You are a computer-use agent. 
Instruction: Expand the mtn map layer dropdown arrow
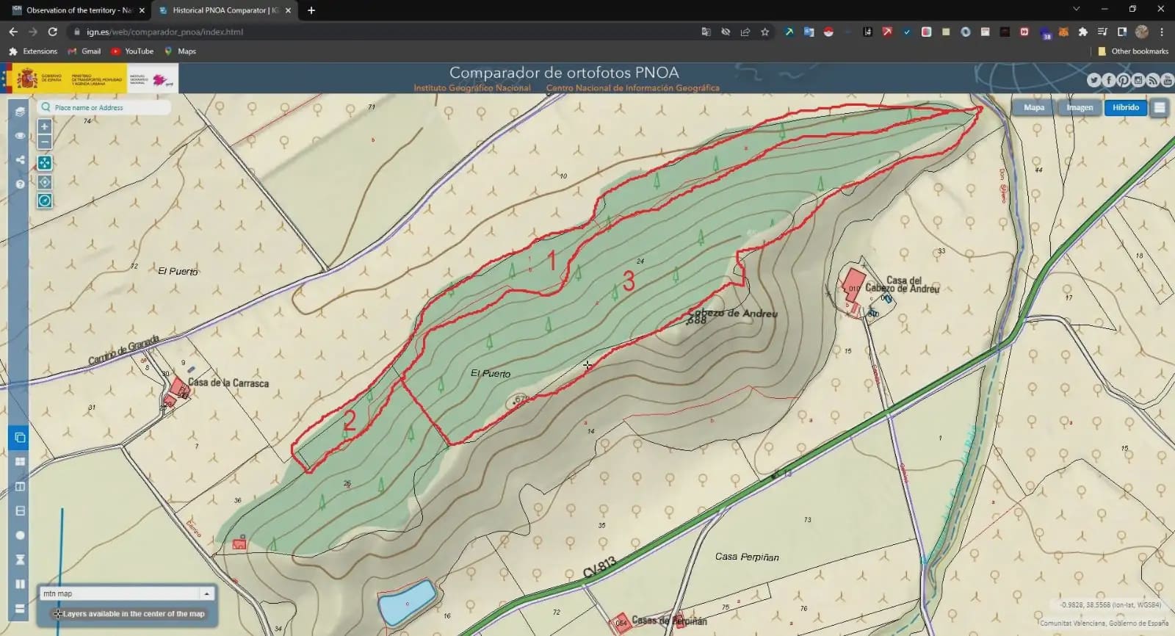pos(207,593)
